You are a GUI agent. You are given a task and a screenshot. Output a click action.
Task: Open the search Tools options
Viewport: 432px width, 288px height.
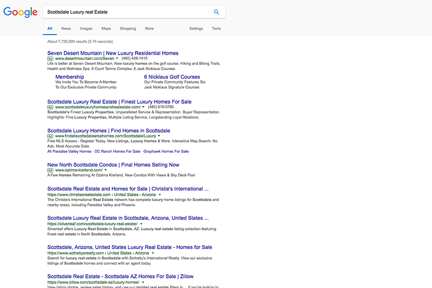click(x=216, y=28)
